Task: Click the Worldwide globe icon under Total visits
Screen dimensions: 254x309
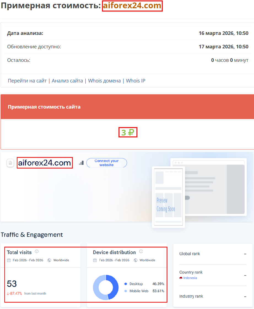Action: tap(49, 260)
